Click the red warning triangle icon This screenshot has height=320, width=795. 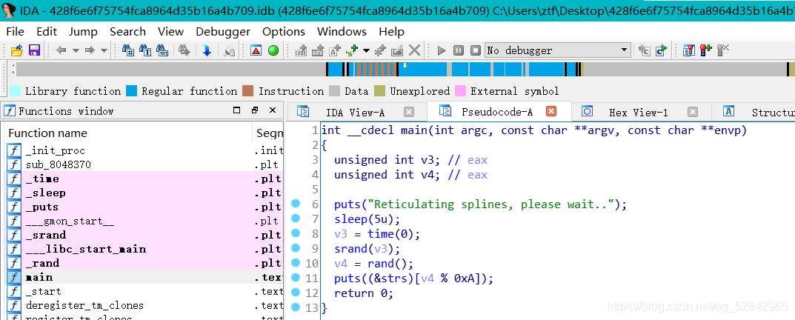pos(256,50)
